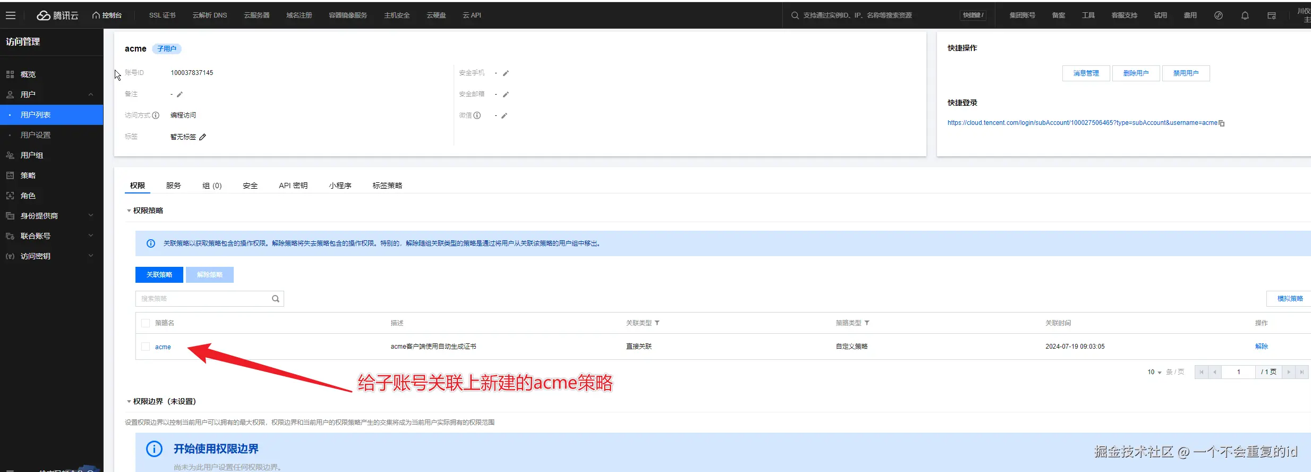Filter by 策略类型 funnel icon
This screenshot has width=1311, height=472.
pyautogui.click(x=867, y=323)
